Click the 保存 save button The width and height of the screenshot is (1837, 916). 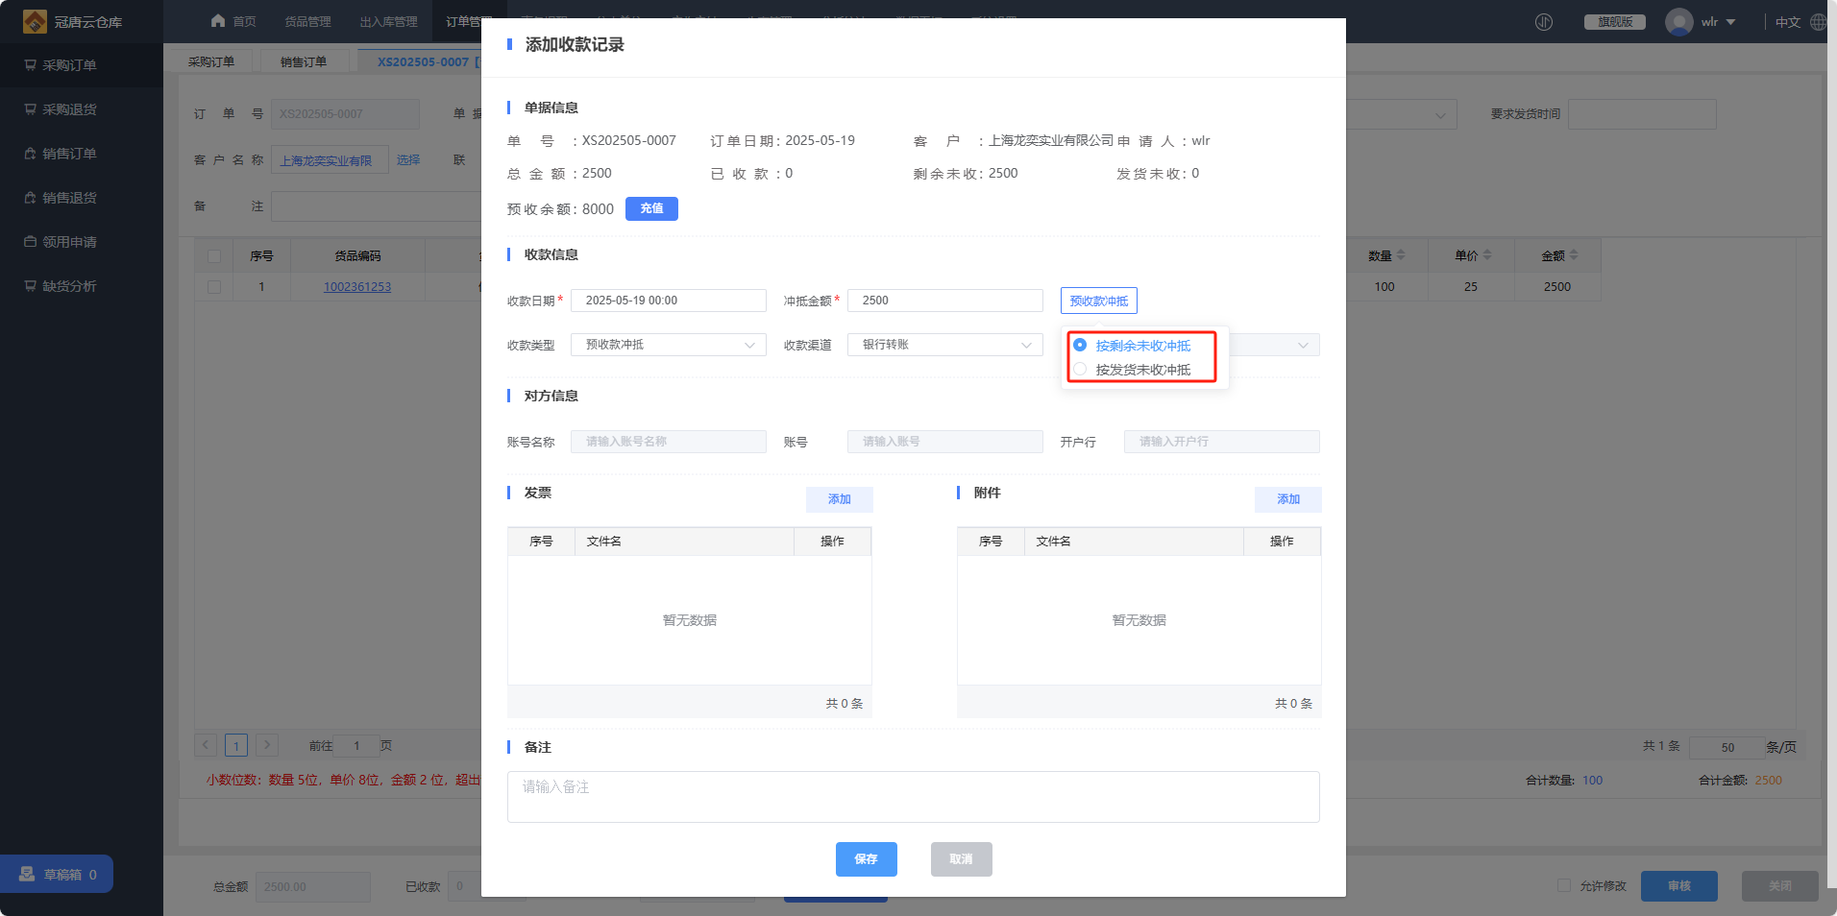point(867,859)
